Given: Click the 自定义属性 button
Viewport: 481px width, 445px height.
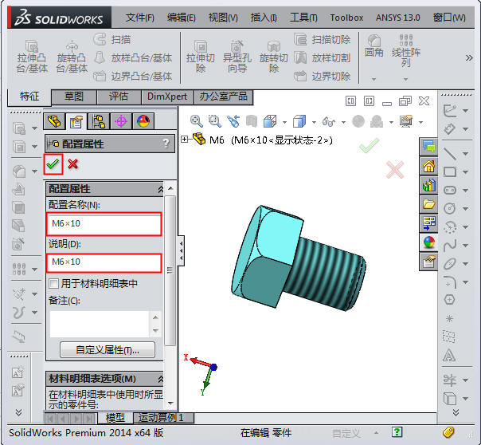Looking at the screenshot, I should (107, 349).
